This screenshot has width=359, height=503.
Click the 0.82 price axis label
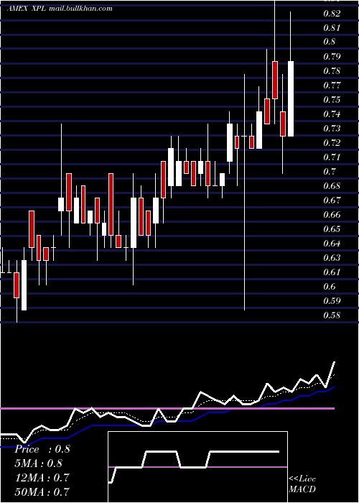point(332,13)
